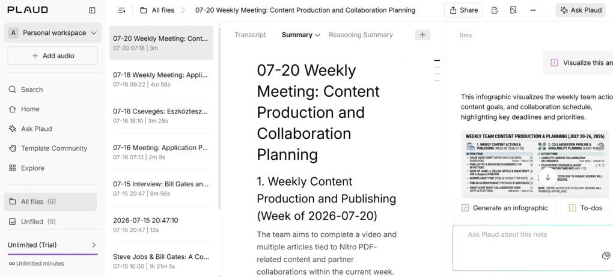
Task: Click the scroll-down arrow on infographic
Action: click(x=547, y=177)
